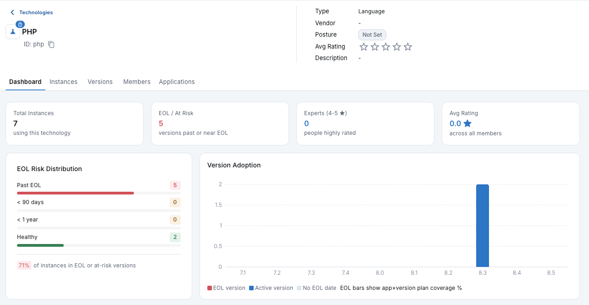This screenshot has width=589, height=305.
Task: Click the 8.0 x-axis version label
Action: click(x=380, y=273)
